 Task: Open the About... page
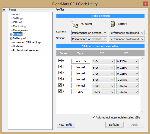(x=18, y=14)
